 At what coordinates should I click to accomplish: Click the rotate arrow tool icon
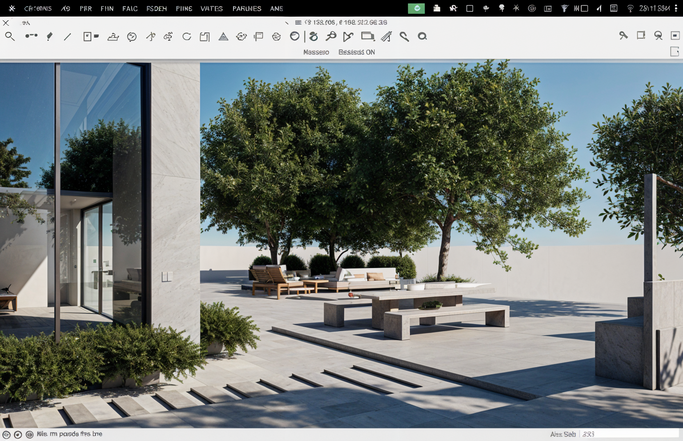(187, 36)
